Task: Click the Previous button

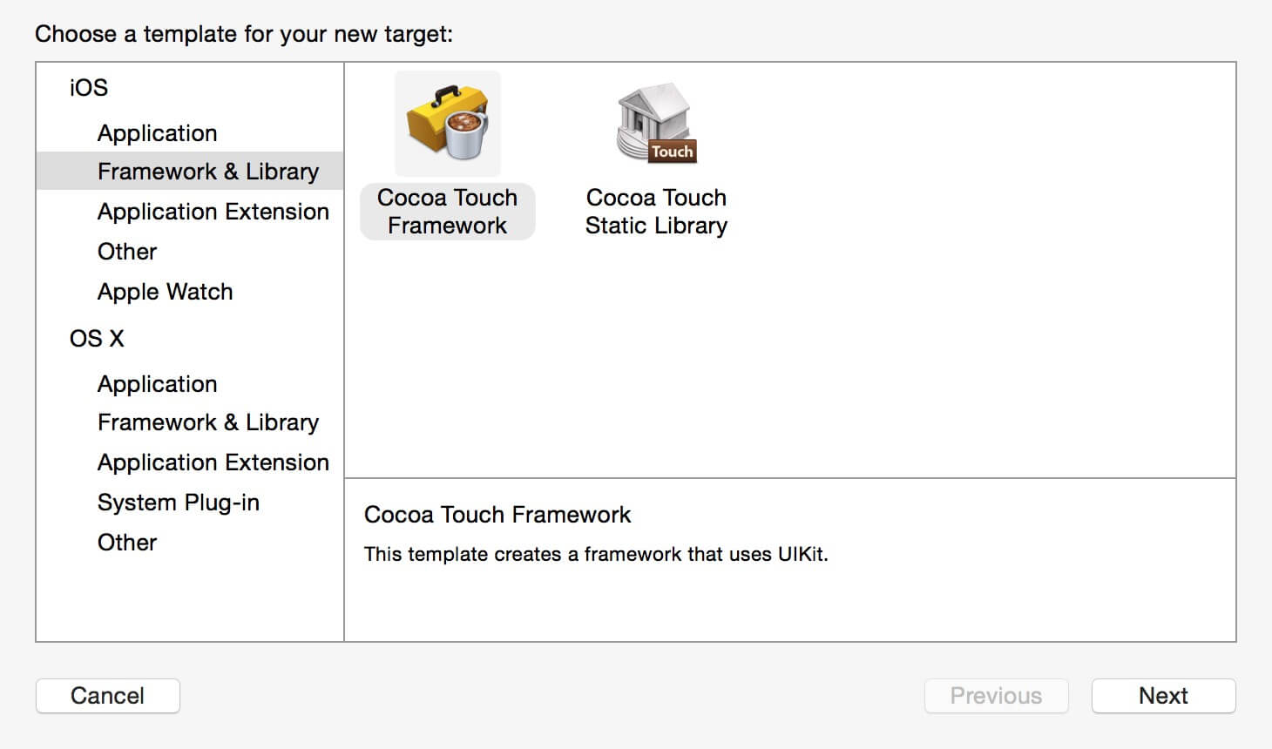Action: pyautogui.click(x=996, y=696)
